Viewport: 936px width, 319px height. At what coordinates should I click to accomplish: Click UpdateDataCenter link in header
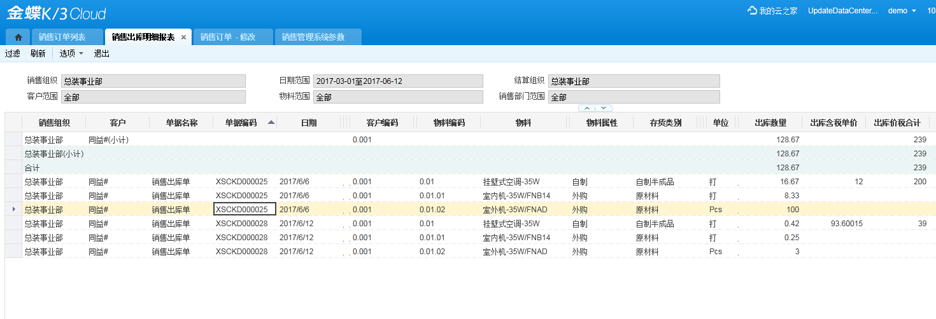[842, 11]
